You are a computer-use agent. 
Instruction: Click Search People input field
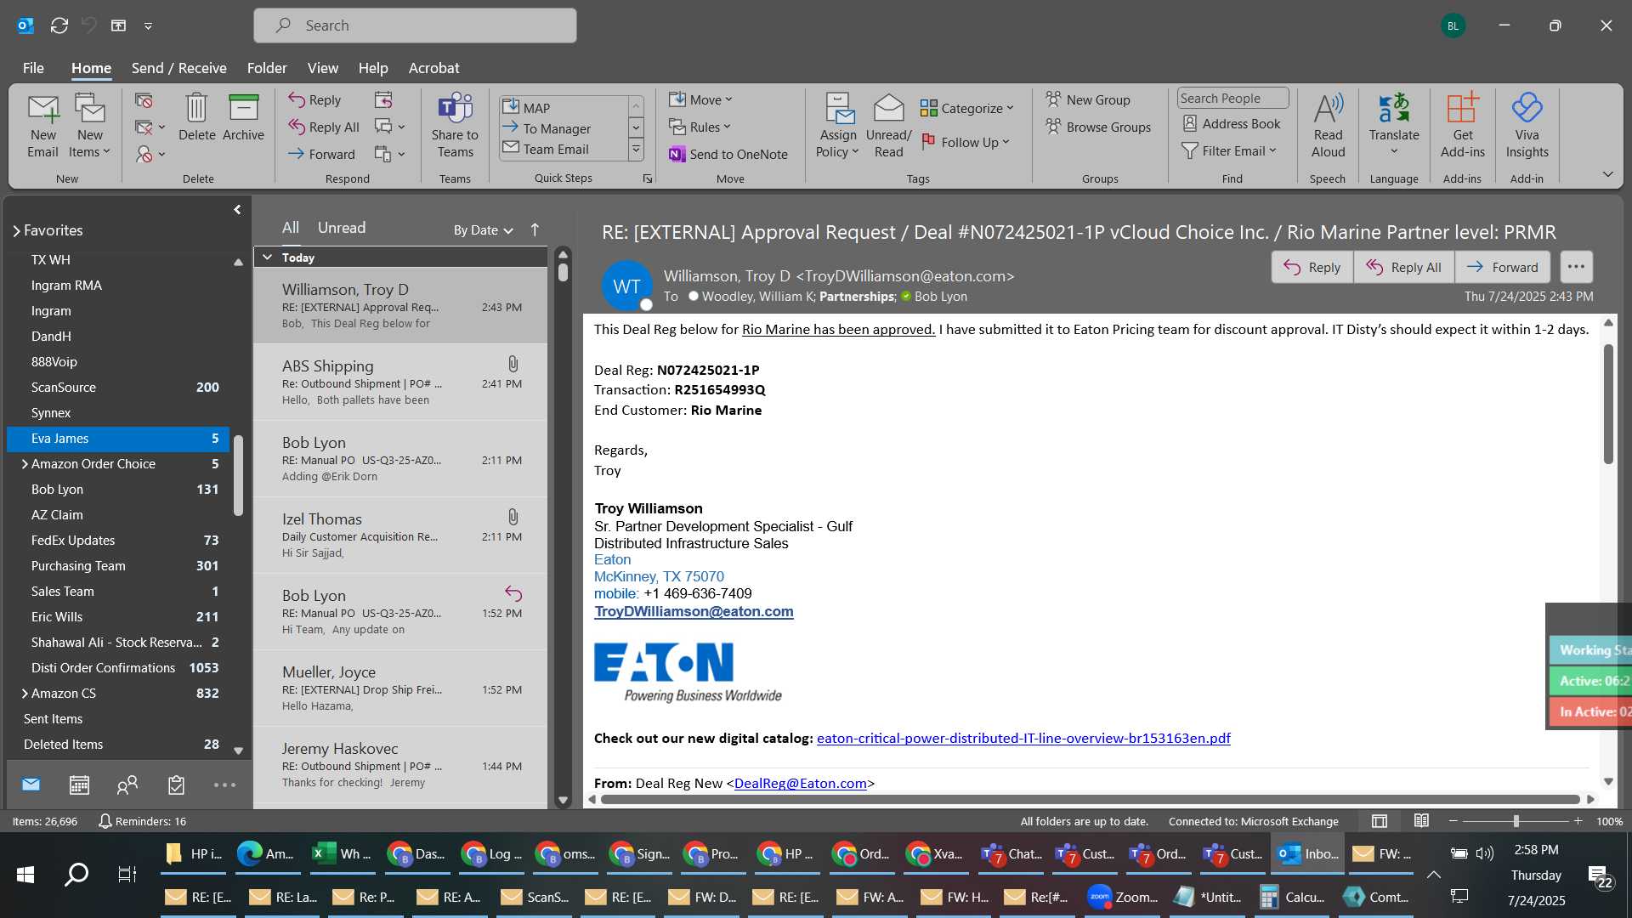pyautogui.click(x=1232, y=98)
